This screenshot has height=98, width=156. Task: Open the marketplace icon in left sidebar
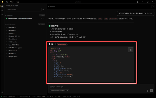[2, 14]
